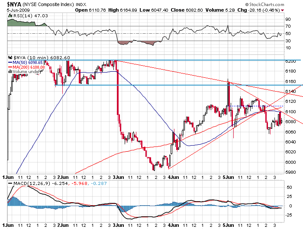Click the 6100 price axis label
The image size is (303, 229).
point(290,111)
